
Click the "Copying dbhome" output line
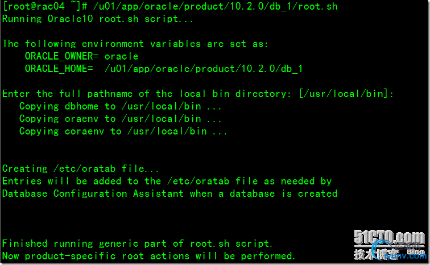tap(120, 106)
